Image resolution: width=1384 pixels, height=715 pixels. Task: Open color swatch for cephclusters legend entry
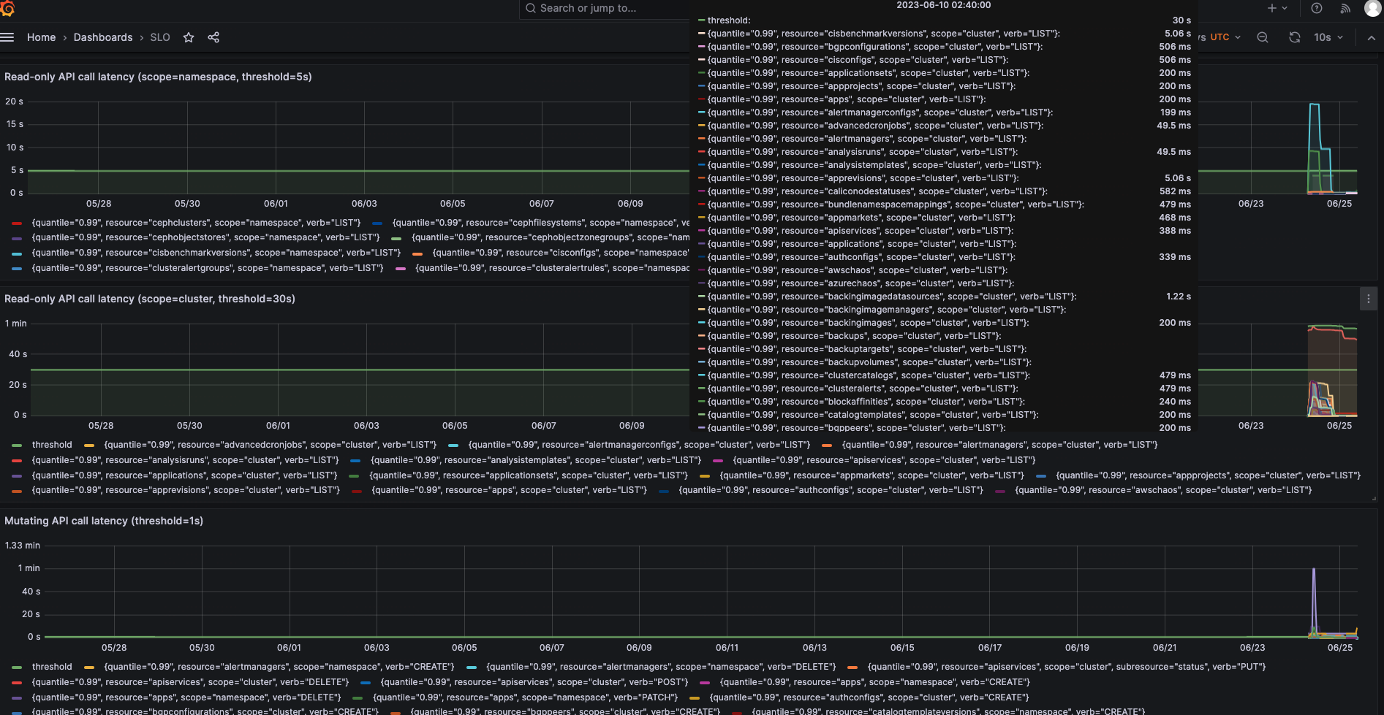coord(17,223)
